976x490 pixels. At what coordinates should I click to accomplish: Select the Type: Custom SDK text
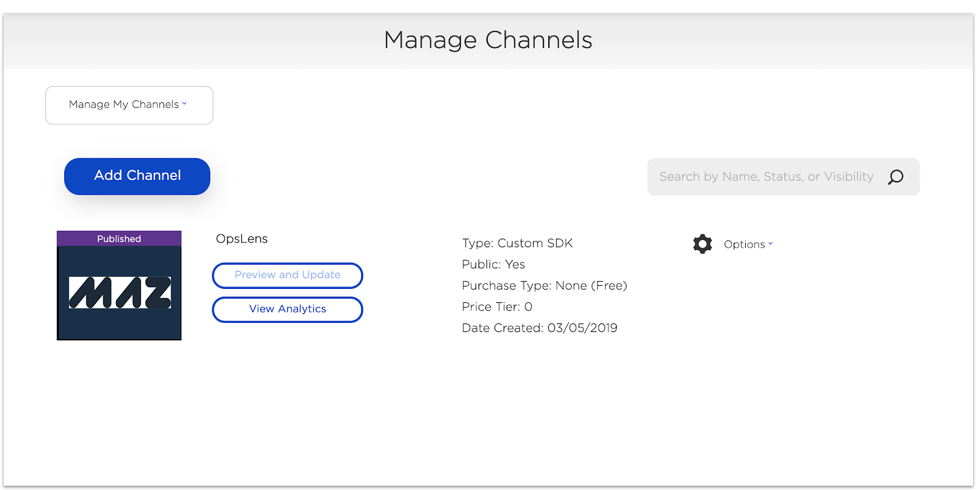(517, 243)
